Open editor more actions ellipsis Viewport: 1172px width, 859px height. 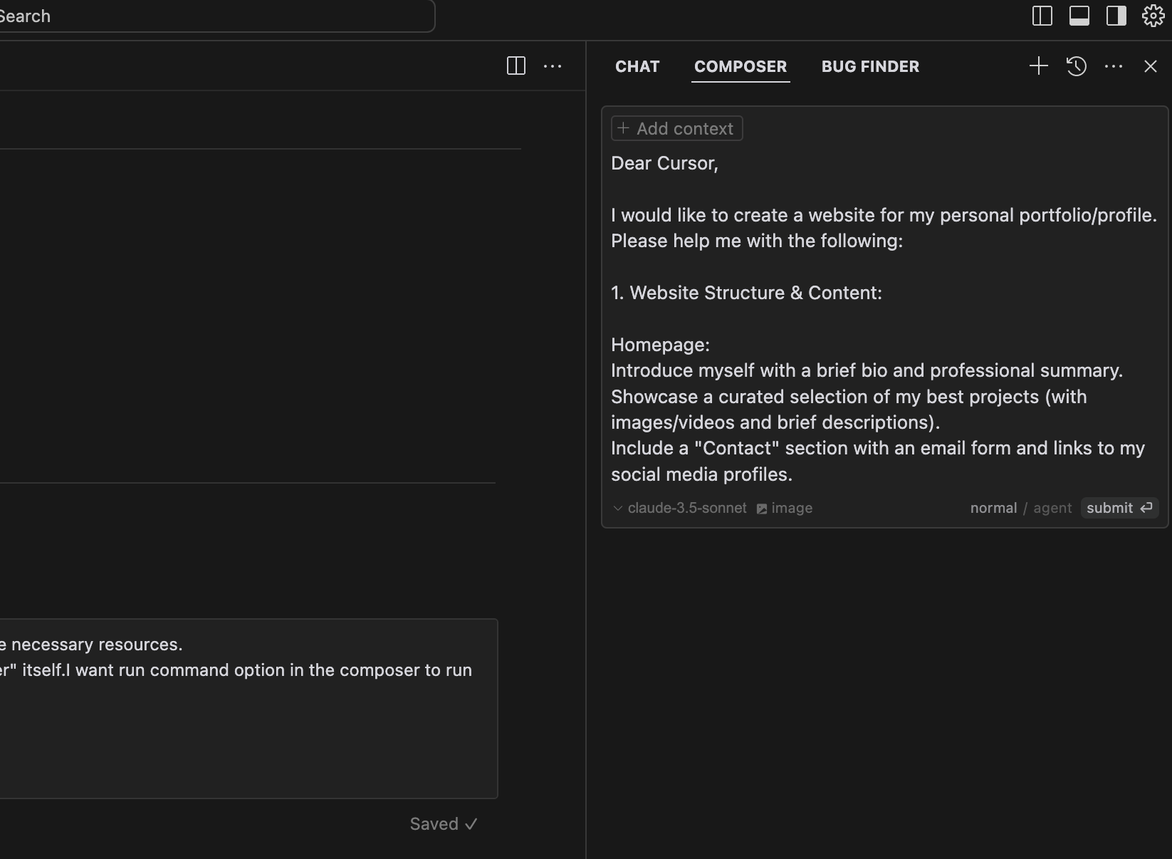(553, 66)
